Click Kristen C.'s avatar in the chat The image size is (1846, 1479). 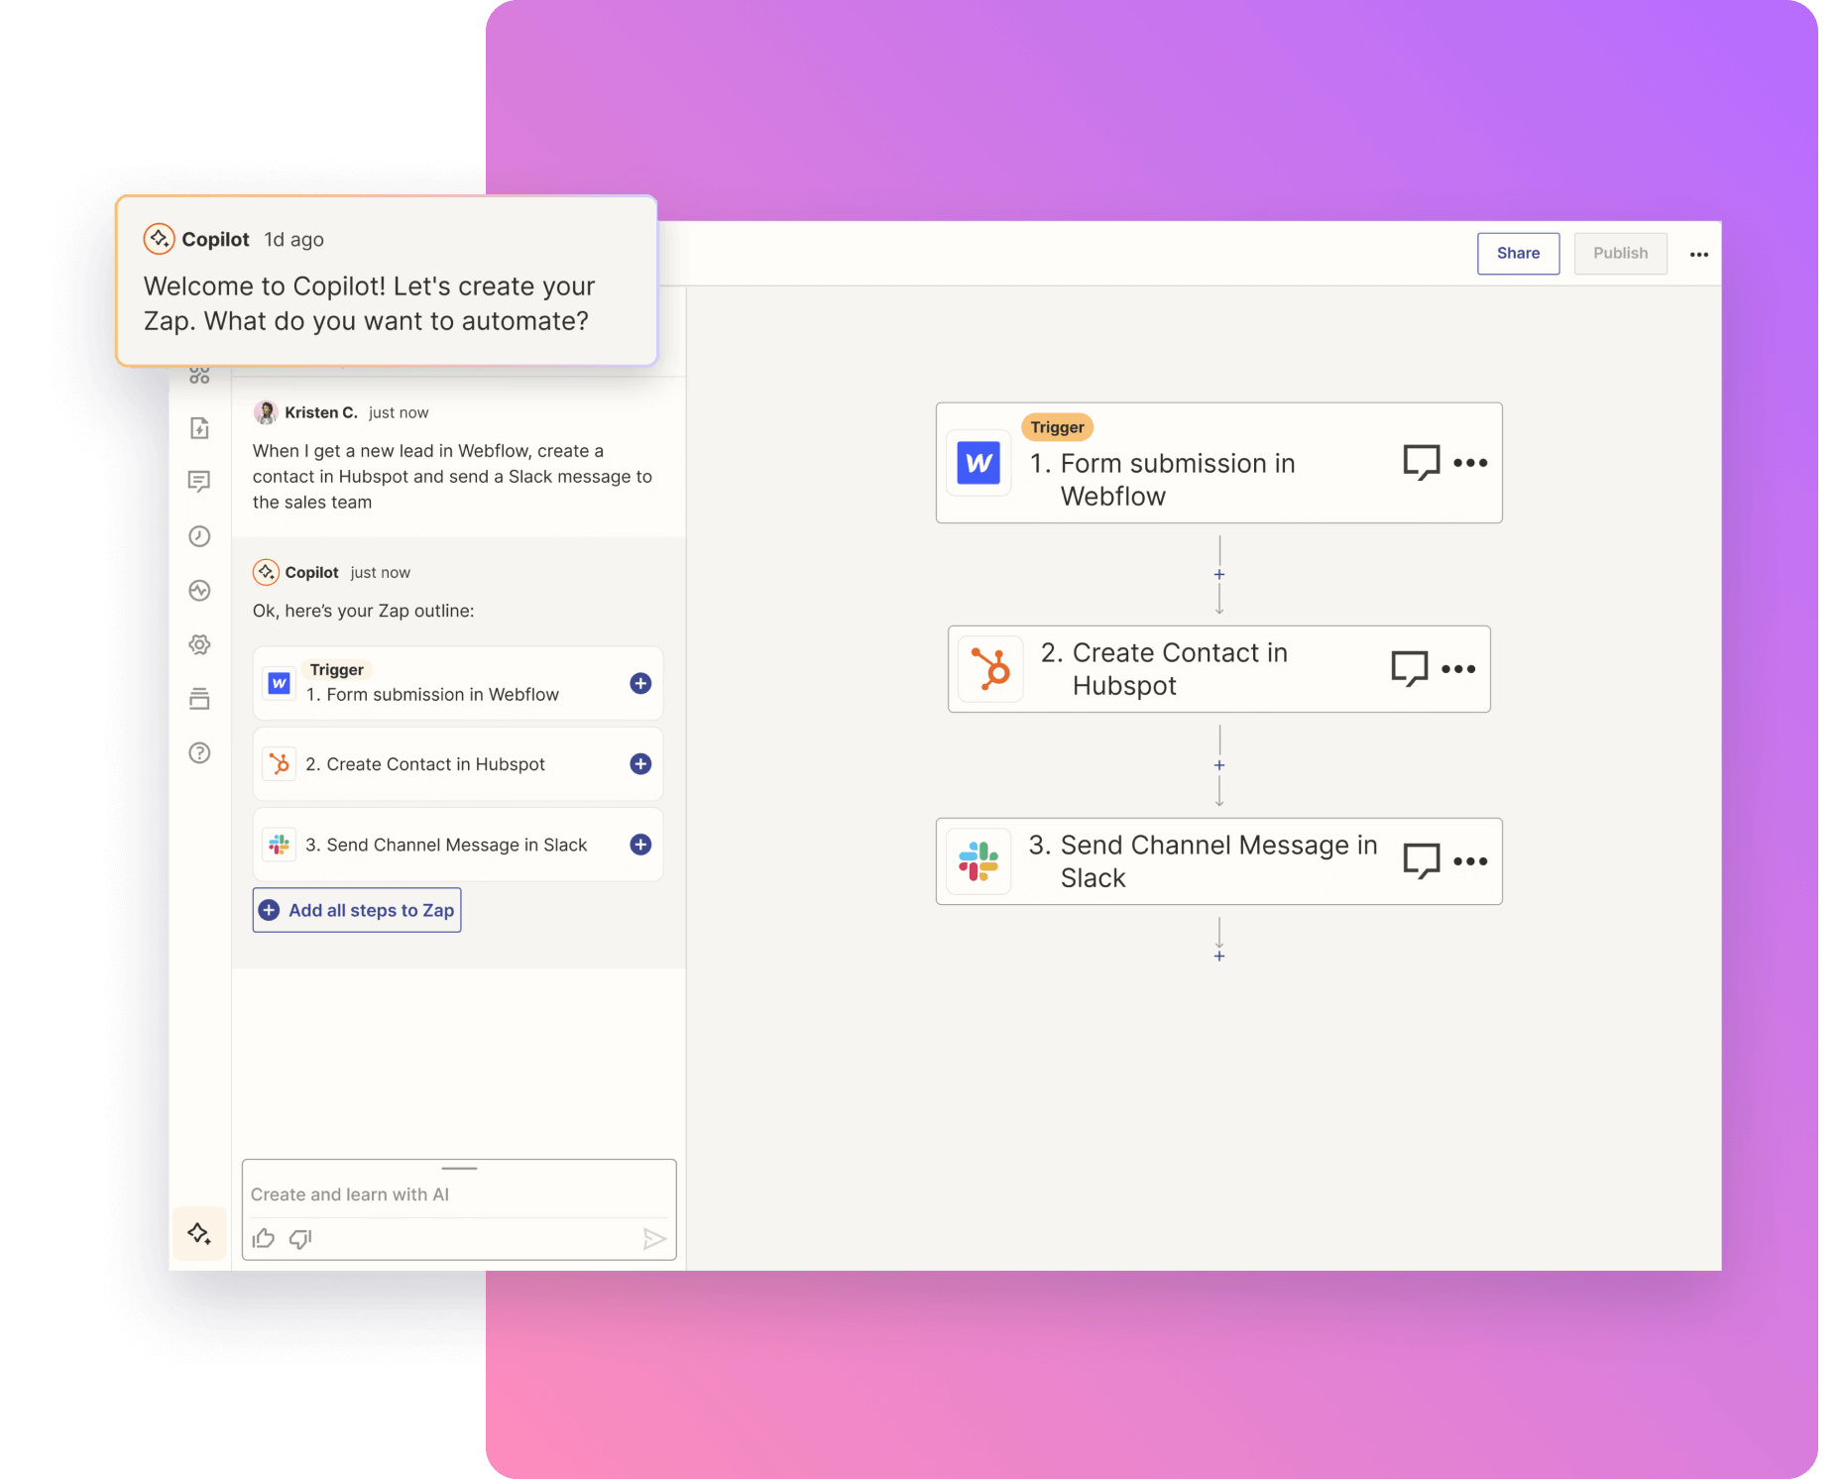[266, 412]
